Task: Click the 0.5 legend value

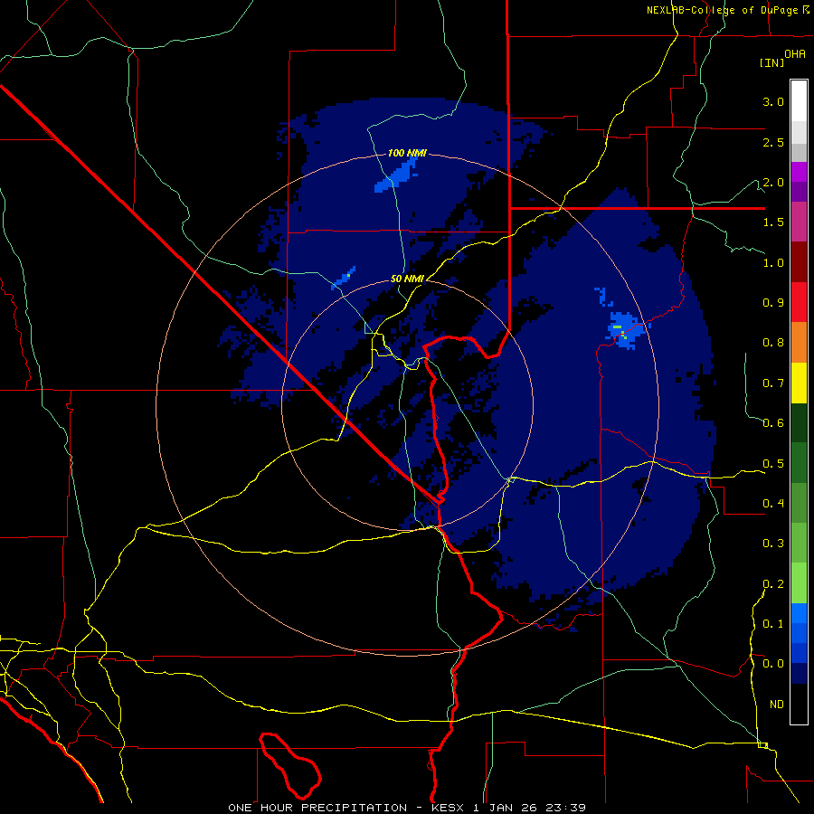Action: pos(773,463)
